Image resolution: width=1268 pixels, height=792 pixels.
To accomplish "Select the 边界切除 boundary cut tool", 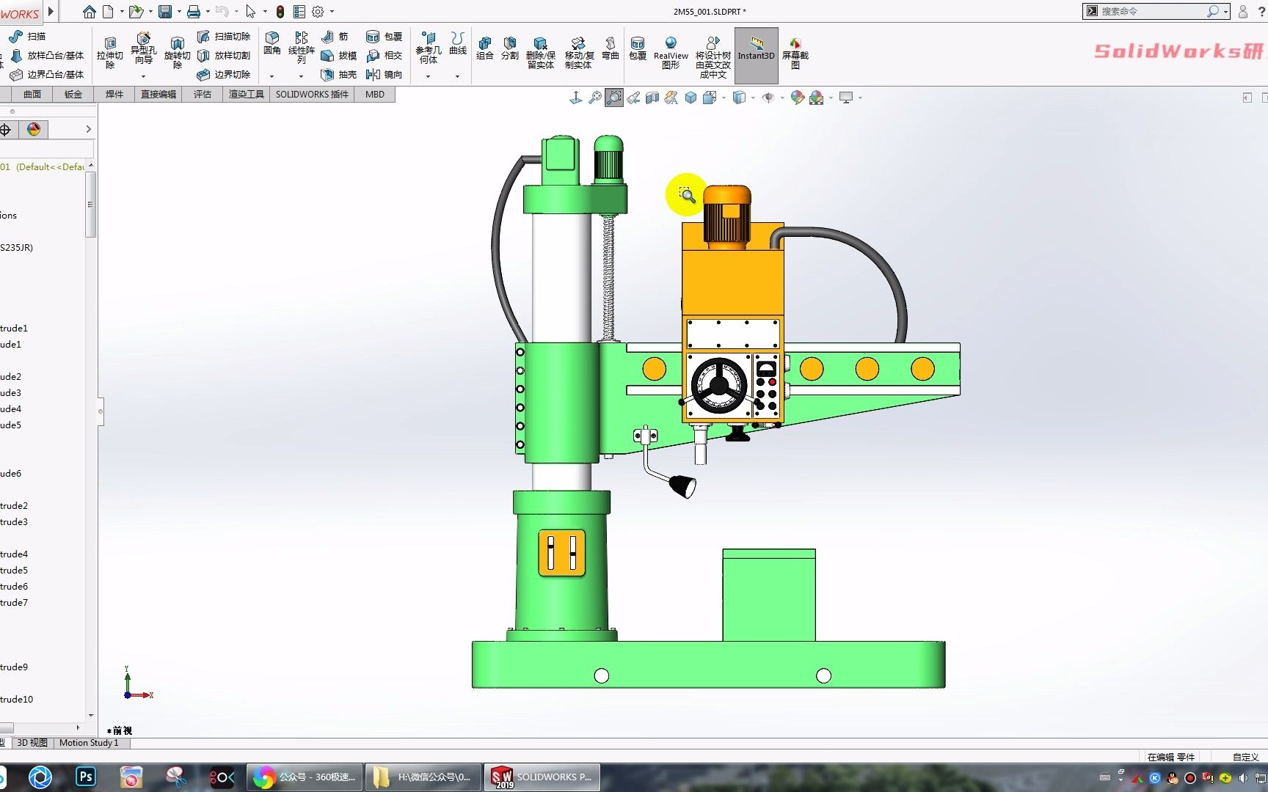I will (x=224, y=74).
